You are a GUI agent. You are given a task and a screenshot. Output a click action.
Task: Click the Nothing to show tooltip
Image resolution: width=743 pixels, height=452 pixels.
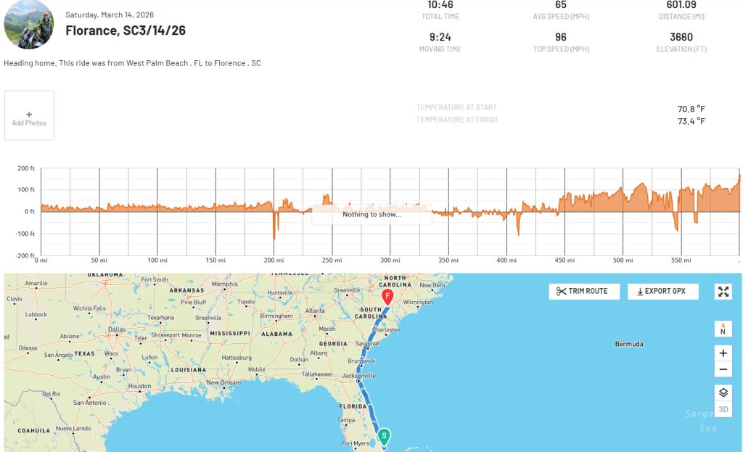pos(371,214)
